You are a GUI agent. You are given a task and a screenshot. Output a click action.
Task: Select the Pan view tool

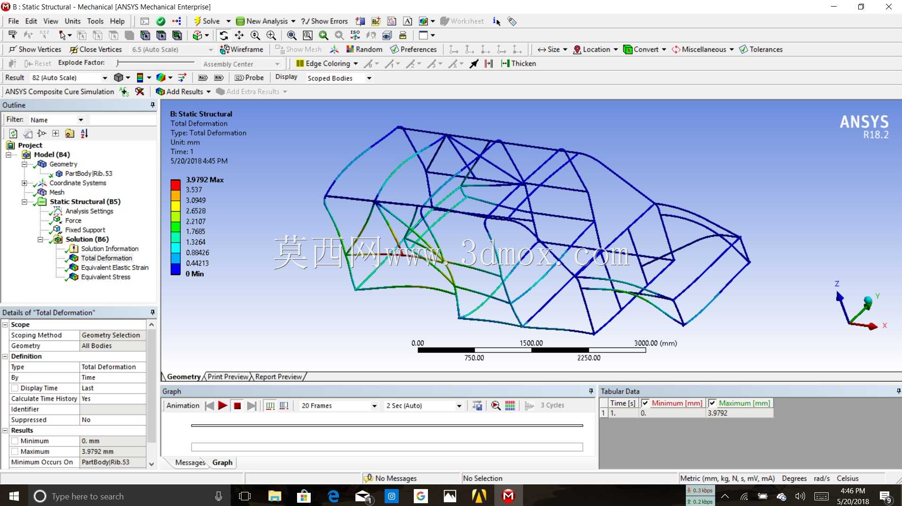point(239,35)
